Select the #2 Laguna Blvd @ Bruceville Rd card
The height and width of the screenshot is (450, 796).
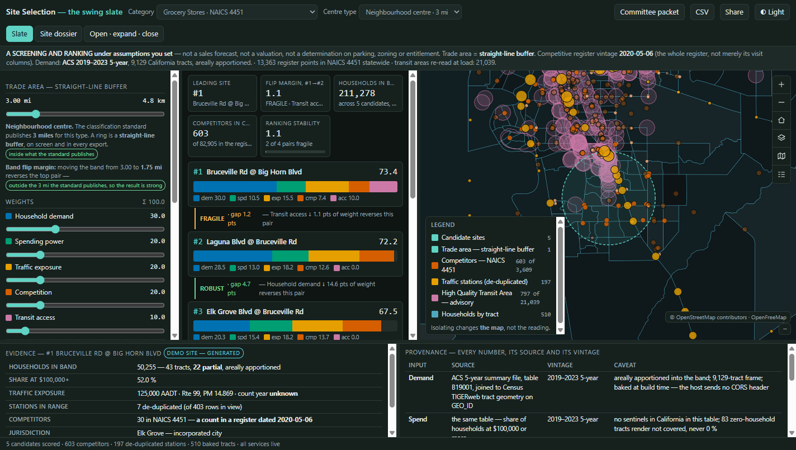point(295,254)
